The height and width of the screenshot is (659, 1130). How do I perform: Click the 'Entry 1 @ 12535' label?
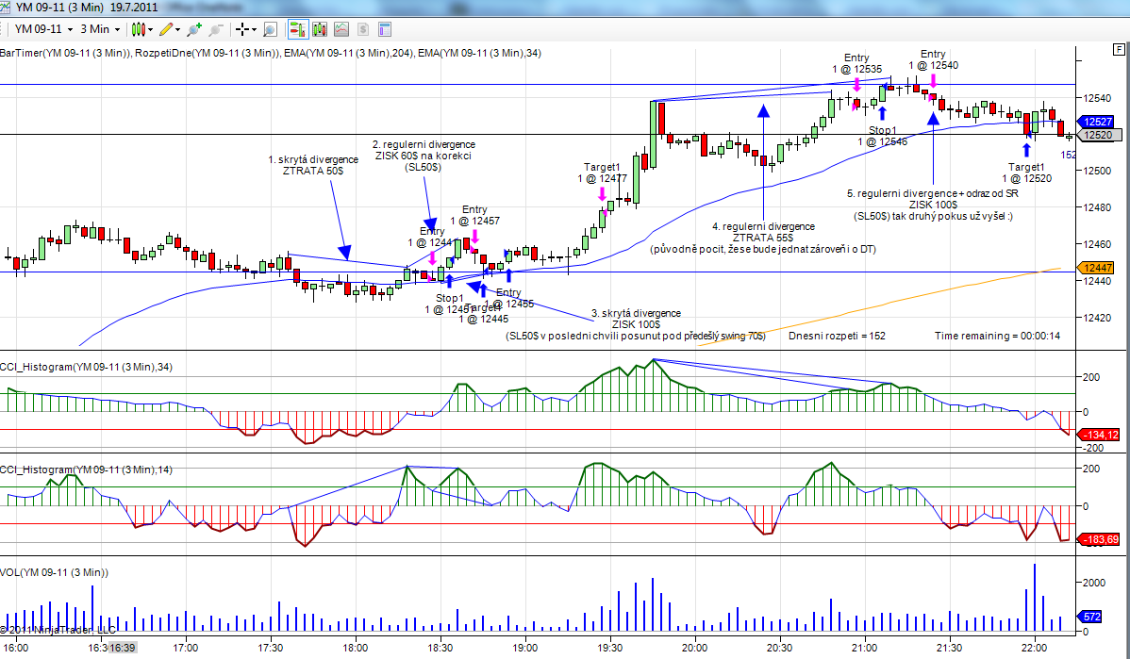[856, 63]
